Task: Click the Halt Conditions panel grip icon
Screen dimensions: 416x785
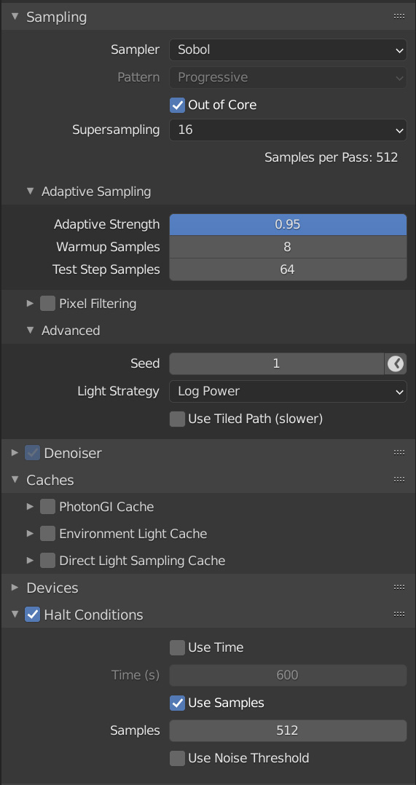Action: pos(399,615)
